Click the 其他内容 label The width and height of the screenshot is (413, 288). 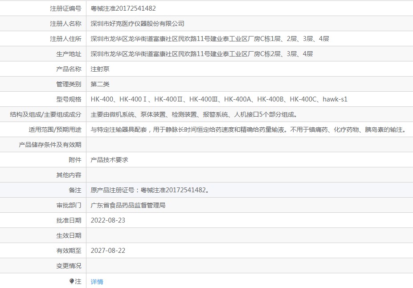click(x=69, y=175)
